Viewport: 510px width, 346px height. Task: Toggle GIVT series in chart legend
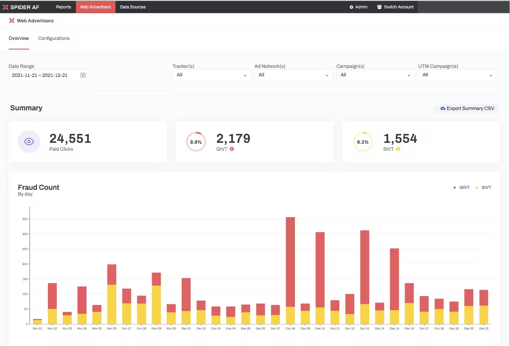click(462, 188)
